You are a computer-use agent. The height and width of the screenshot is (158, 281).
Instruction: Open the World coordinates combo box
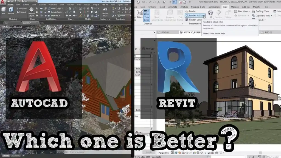point(124,16)
